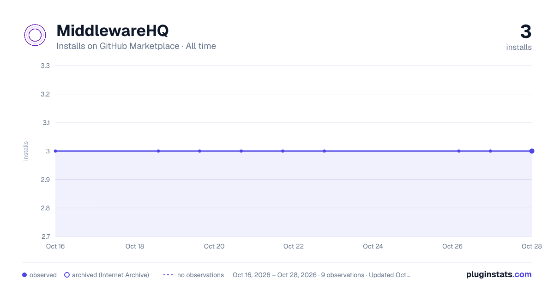
Task: Click the large '3' install count
Action: (x=526, y=32)
